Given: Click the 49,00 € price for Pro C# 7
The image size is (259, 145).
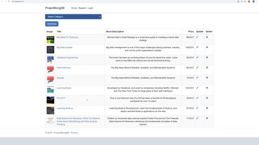Looking at the screenshot, I should point(190,98).
